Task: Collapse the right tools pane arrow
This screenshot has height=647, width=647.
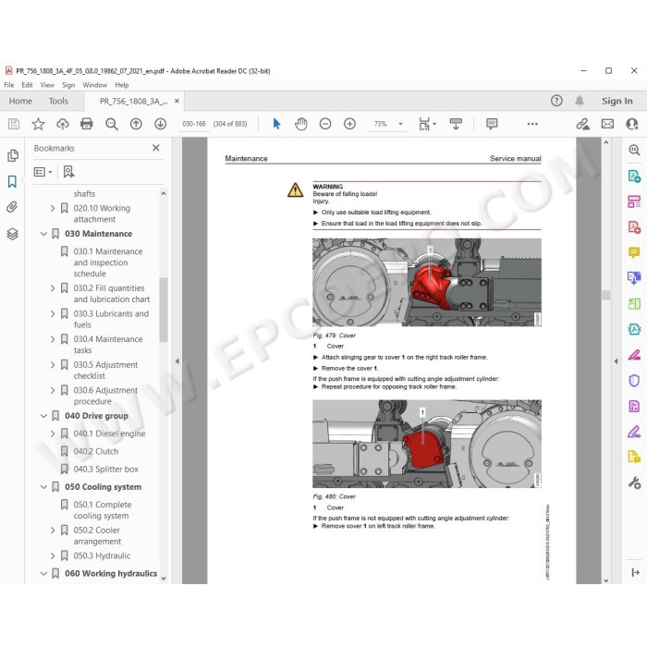Action: [616, 361]
